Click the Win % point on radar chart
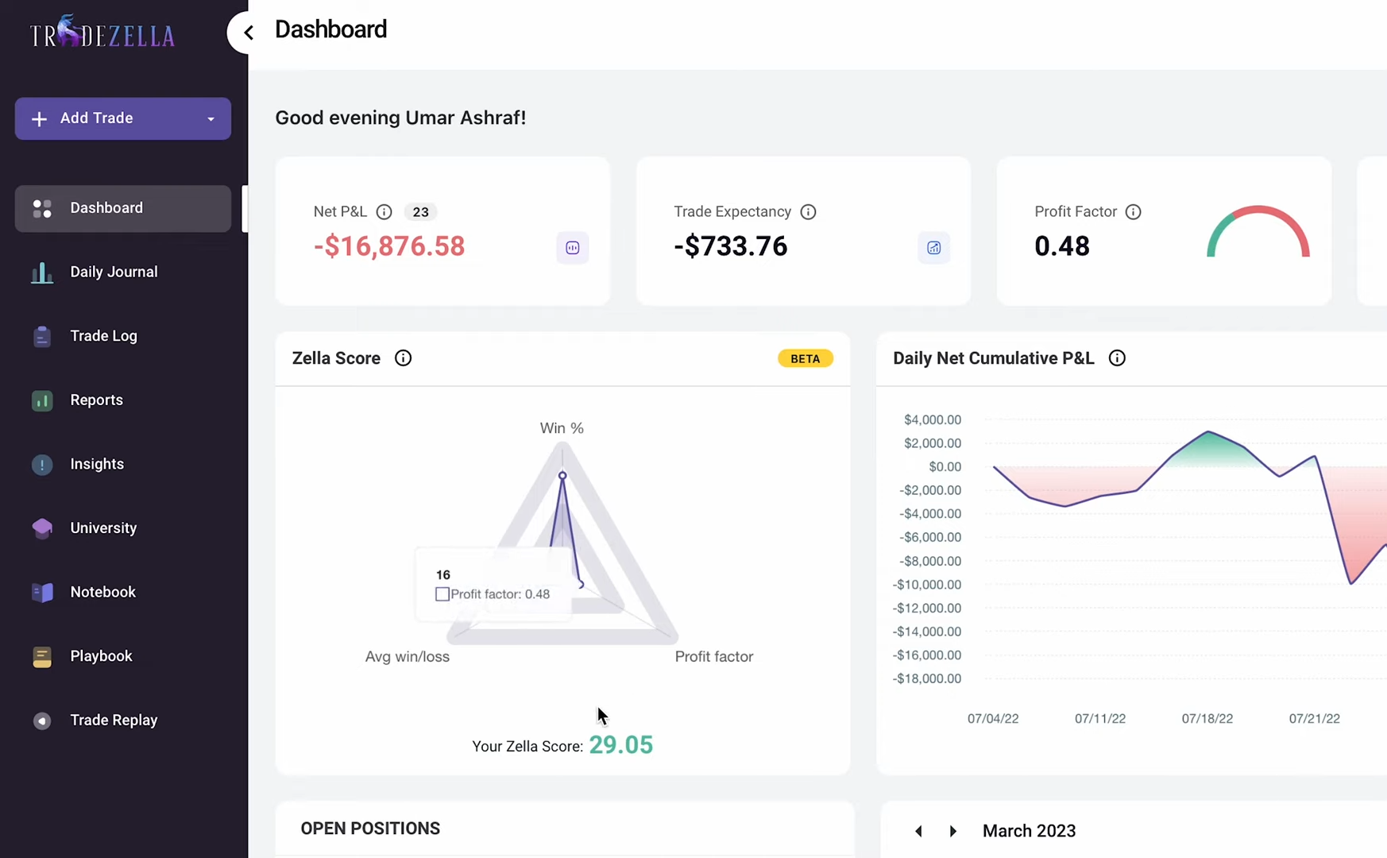This screenshot has height=858, width=1387. pyautogui.click(x=562, y=476)
